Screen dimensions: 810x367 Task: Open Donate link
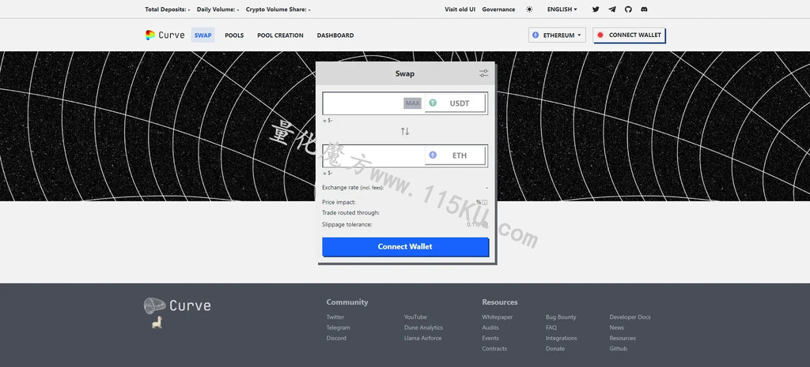pos(555,349)
